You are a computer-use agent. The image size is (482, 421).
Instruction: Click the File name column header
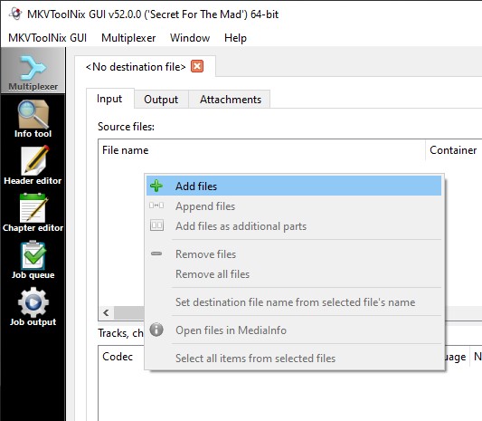point(262,150)
